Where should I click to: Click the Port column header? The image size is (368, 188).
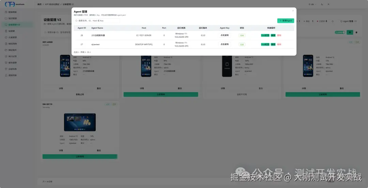click(x=164, y=28)
